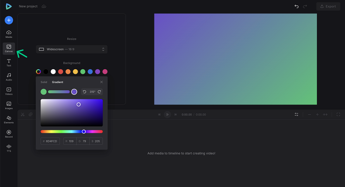Select the black background swatch

46,72
